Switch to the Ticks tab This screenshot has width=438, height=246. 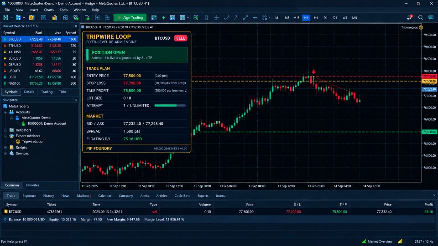(63, 92)
